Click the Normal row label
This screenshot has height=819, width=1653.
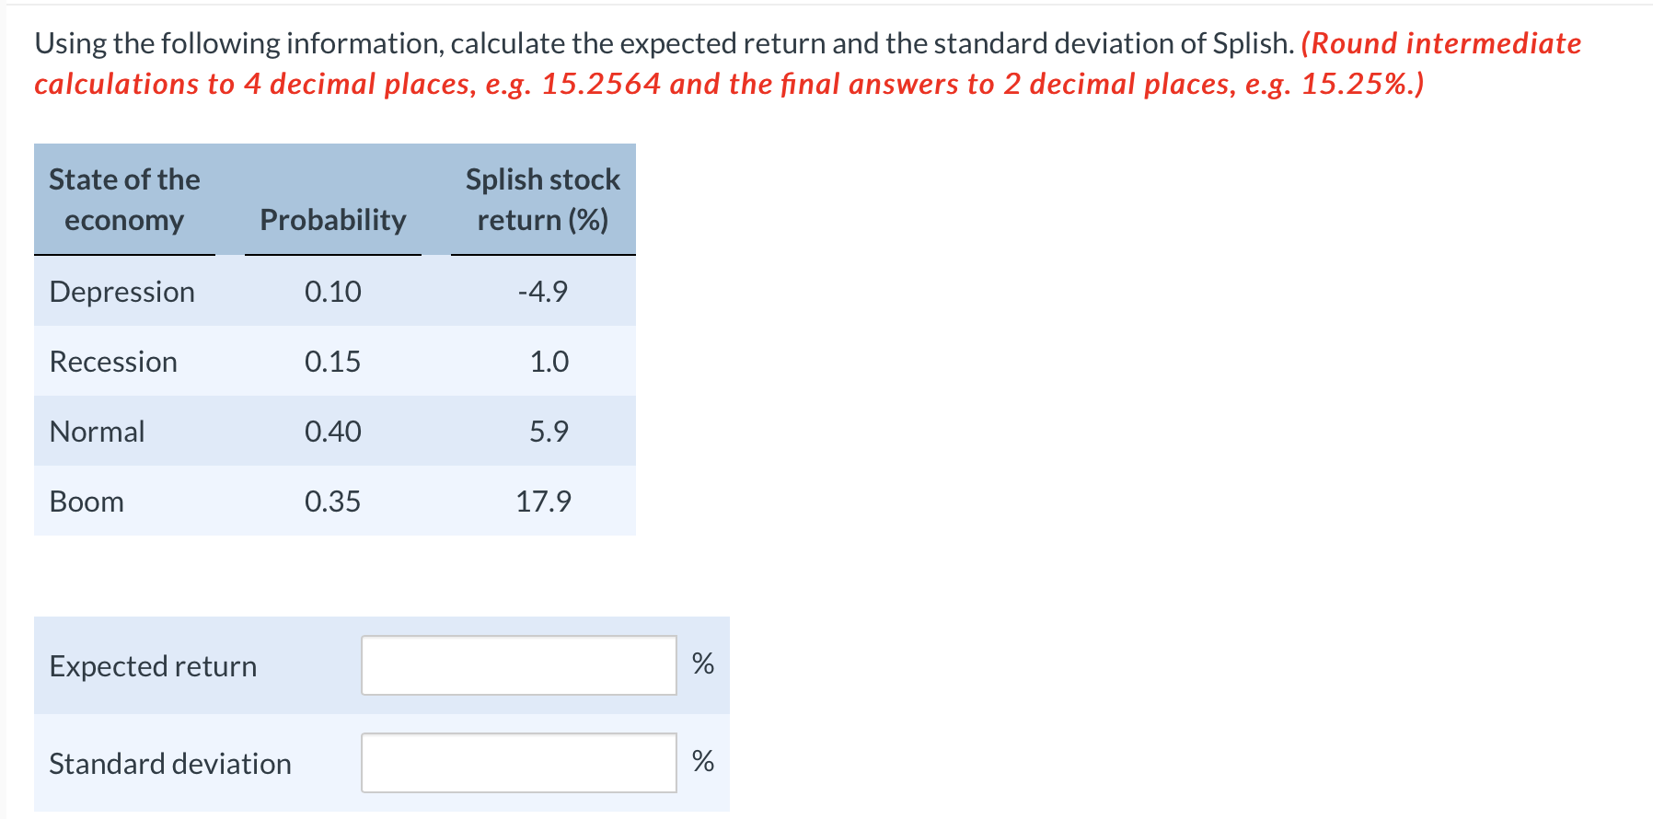pyautogui.click(x=98, y=432)
